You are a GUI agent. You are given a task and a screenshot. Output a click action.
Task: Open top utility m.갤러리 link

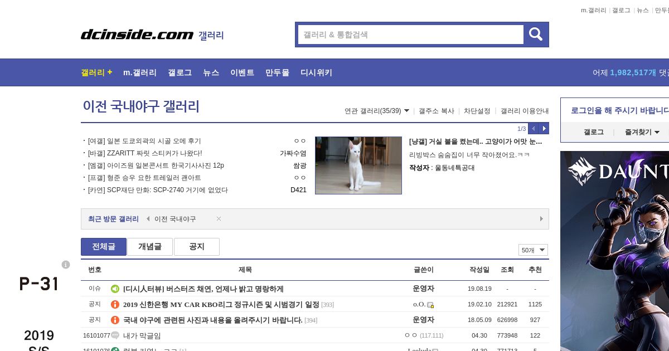(593, 10)
